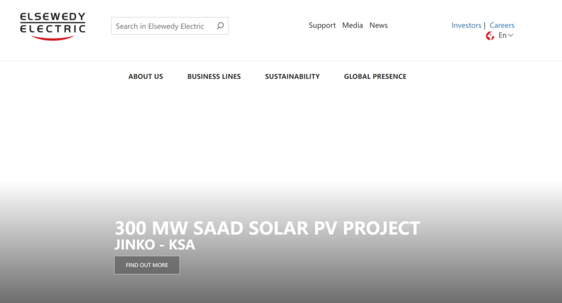Click the search magnifier icon

pos(220,26)
